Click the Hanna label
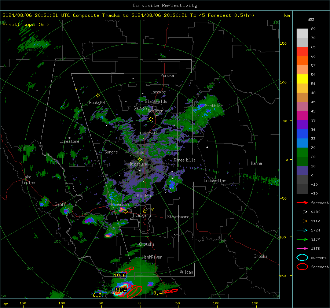The width and height of the screenshot is (330, 308). [256, 163]
